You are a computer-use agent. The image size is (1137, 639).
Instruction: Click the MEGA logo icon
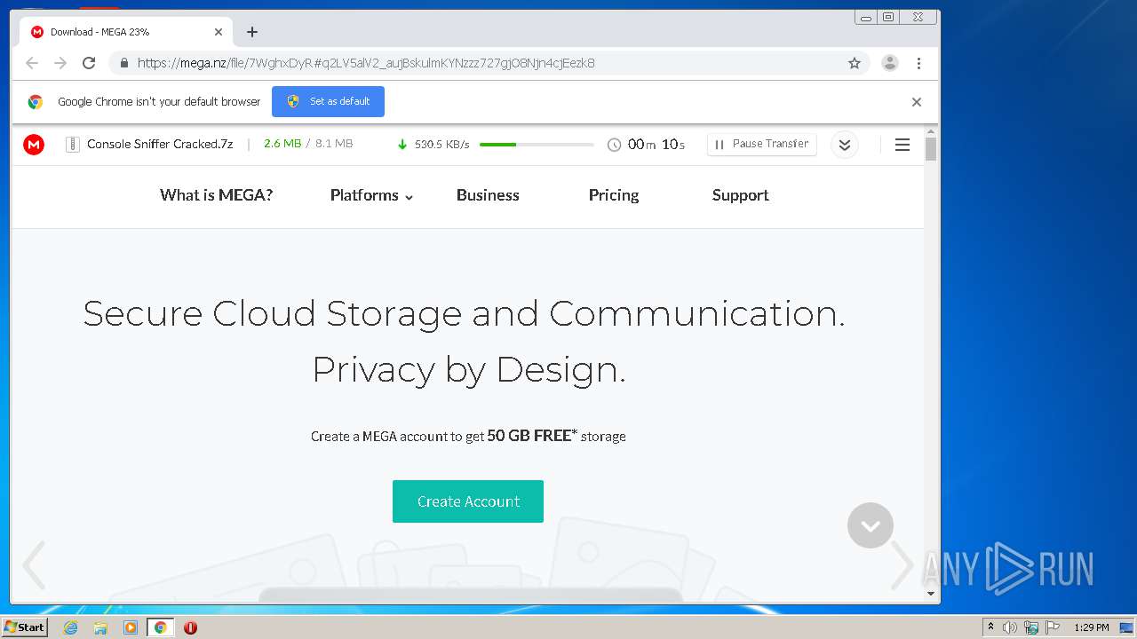[x=34, y=145]
